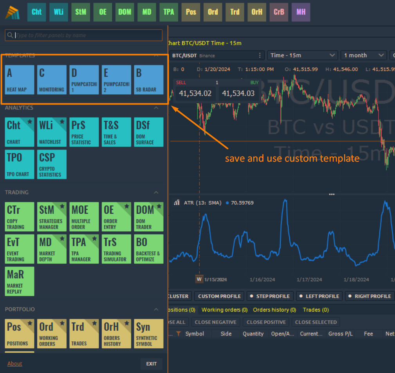395x373 pixels.
Task: Toggle the Step Profile option
Action: click(270, 296)
